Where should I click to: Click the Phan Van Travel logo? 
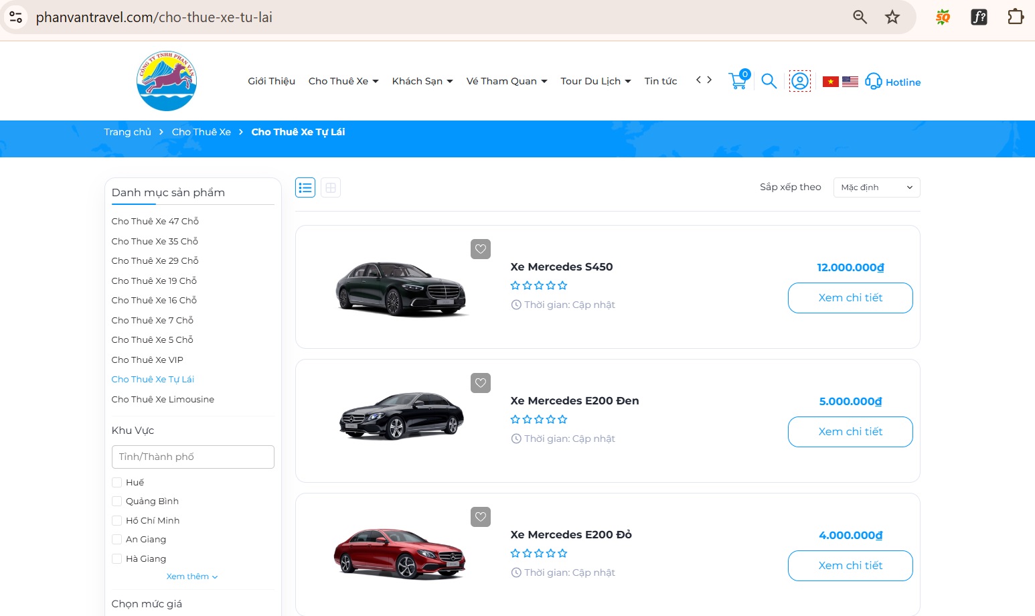(x=166, y=80)
